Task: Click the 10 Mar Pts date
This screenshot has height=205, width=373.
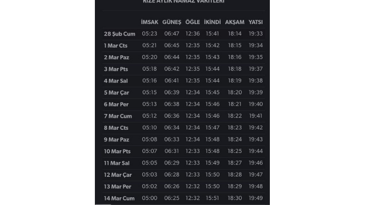Action: pyautogui.click(x=117, y=151)
